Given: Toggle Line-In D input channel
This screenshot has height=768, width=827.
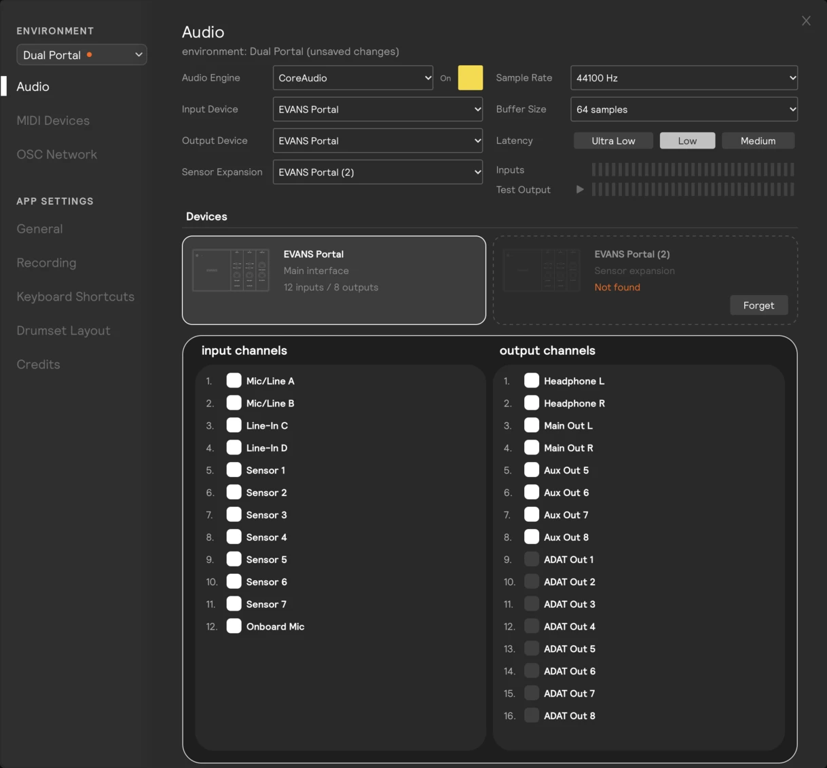Looking at the screenshot, I should [x=234, y=448].
